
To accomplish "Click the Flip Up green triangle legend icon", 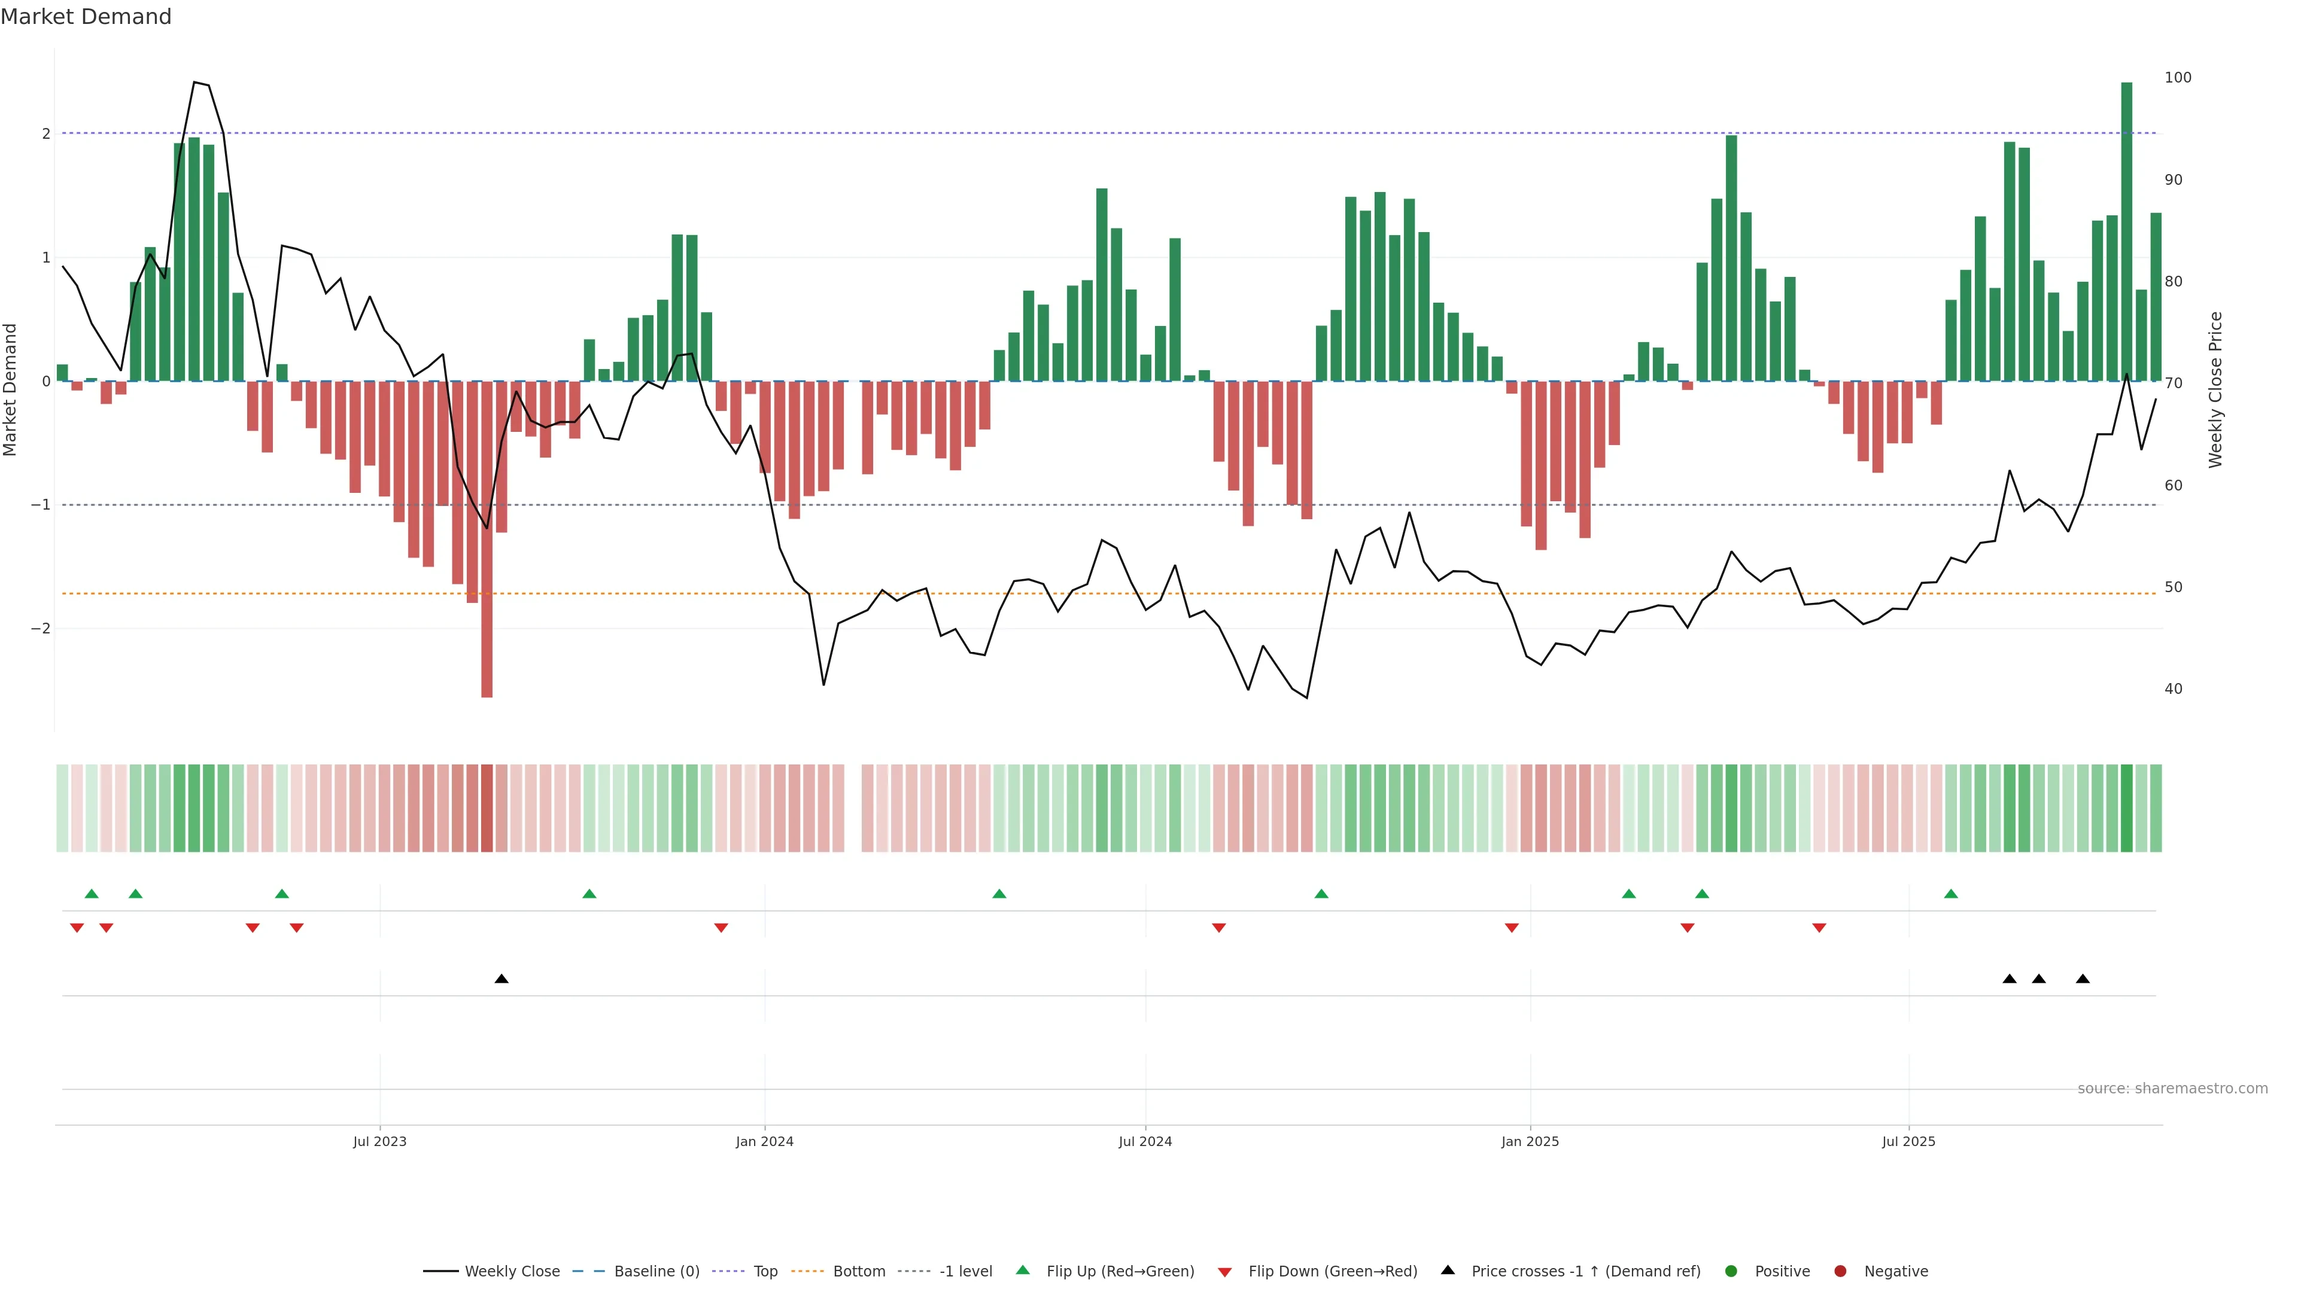I will pos(1022,1270).
